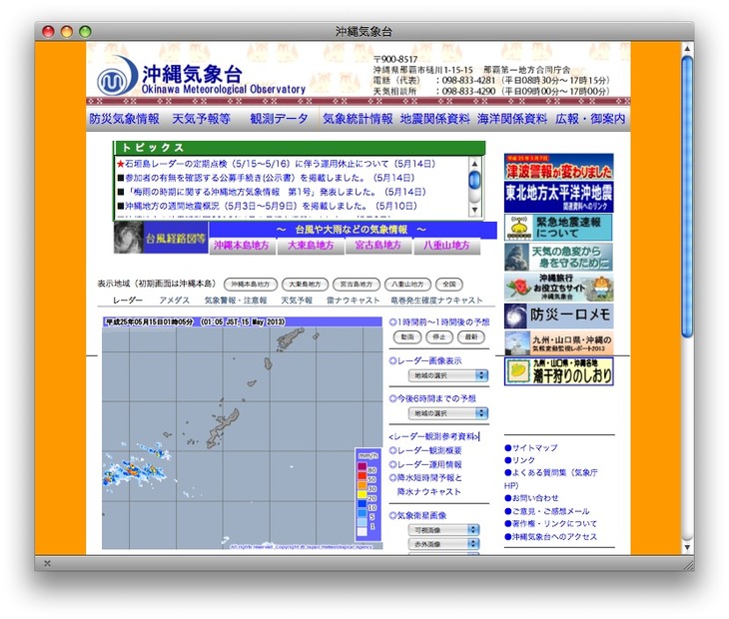Screen dimensions: 729x619
Task: Open the 防災一口メモ banner
Action: click(559, 315)
